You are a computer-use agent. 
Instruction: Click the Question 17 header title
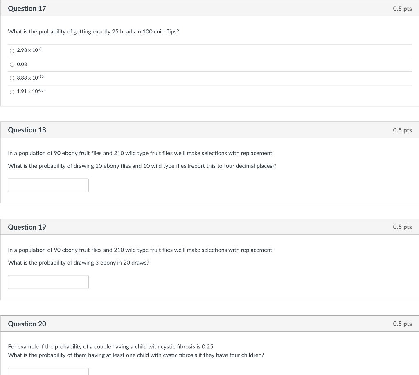point(27,9)
